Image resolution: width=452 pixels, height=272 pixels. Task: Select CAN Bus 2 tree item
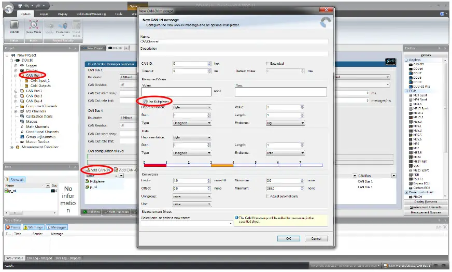(34, 91)
